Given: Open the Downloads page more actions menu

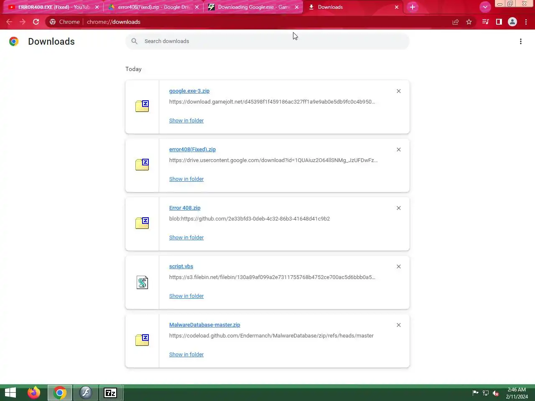Looking at the screenshot, I should click(x=521, y=41).
